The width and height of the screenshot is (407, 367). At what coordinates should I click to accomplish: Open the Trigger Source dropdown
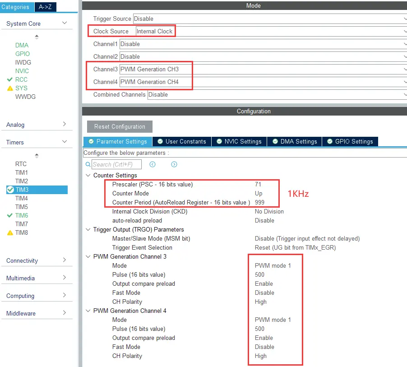(x=404, y=19)
